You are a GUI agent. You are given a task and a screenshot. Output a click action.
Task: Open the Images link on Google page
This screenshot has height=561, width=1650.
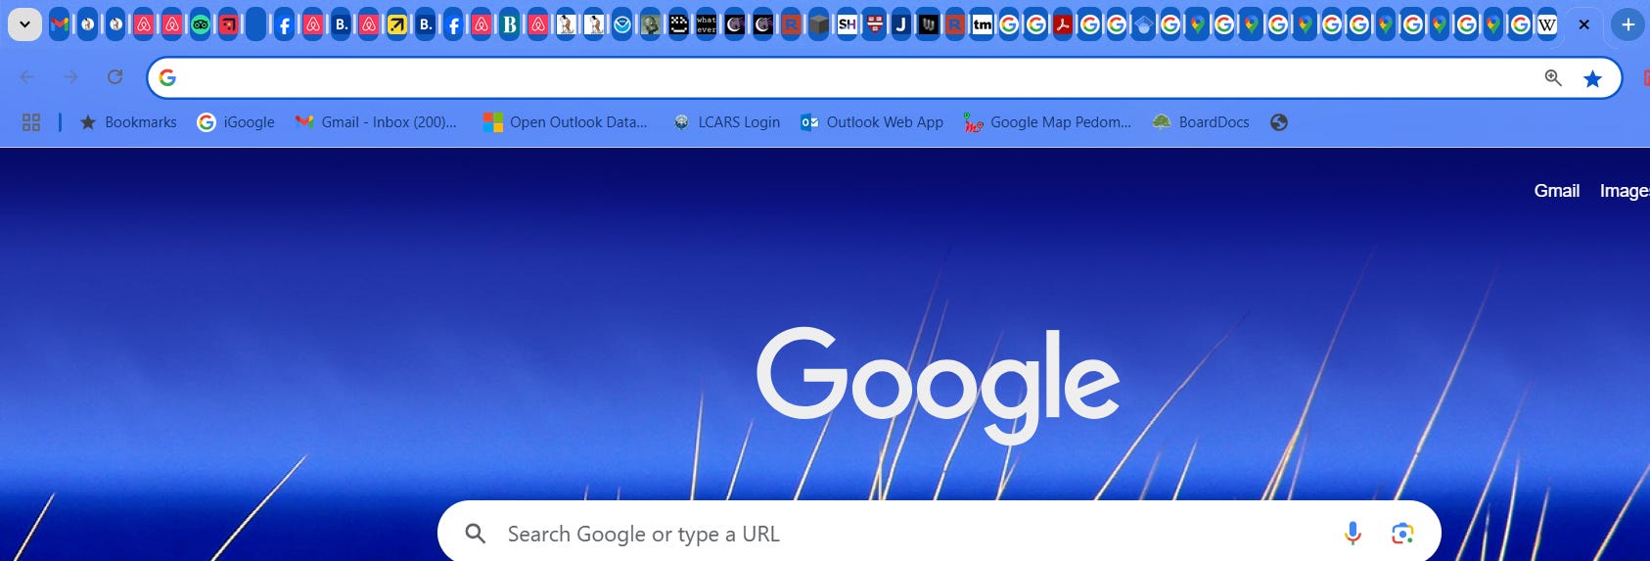pyautogui.click(x=1625, y=191)
